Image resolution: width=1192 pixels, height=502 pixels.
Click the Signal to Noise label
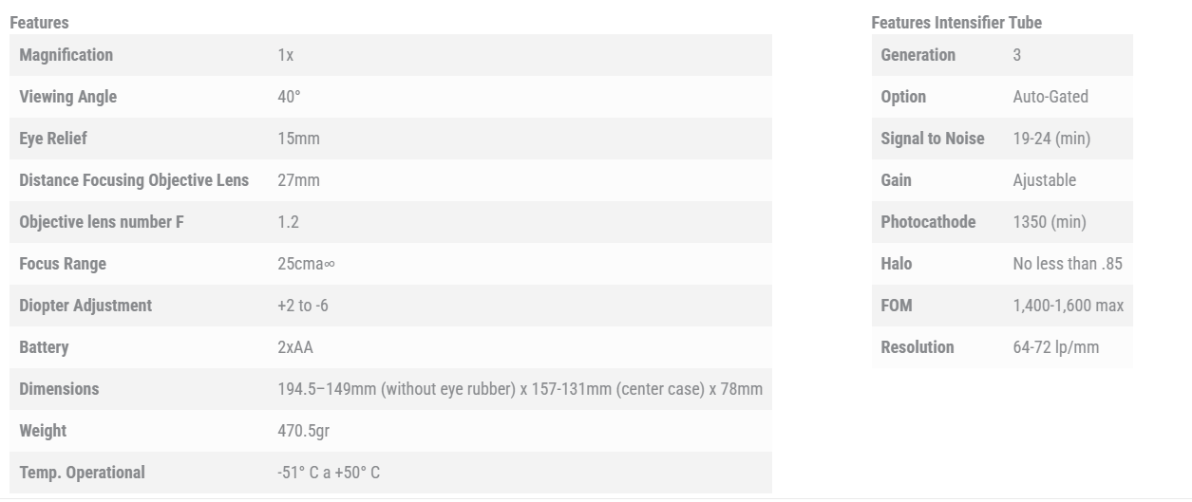coord(932,139)
